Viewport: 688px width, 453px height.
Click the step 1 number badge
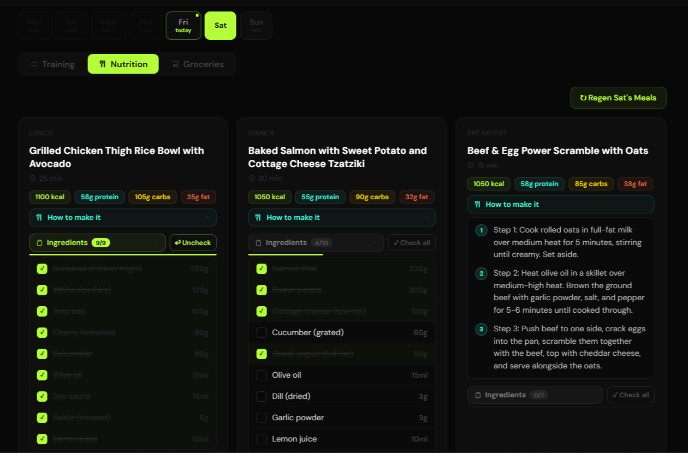coord(481,230)
